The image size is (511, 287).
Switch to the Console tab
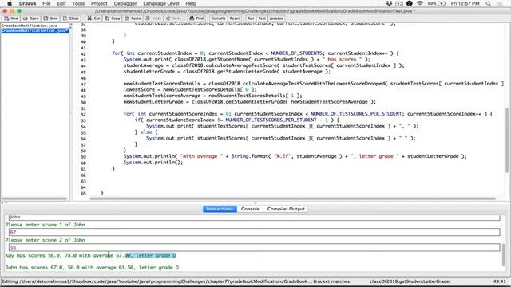click(250, 209)
